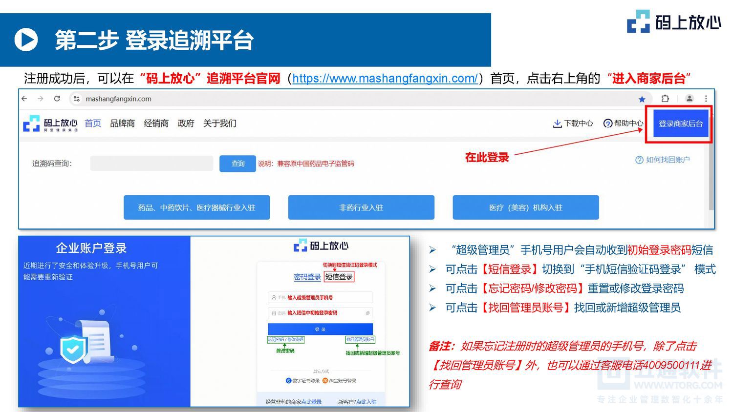733x412 pixels.
Task: Select 数字证书登录 digital certificate login icon
Action: 288,380
